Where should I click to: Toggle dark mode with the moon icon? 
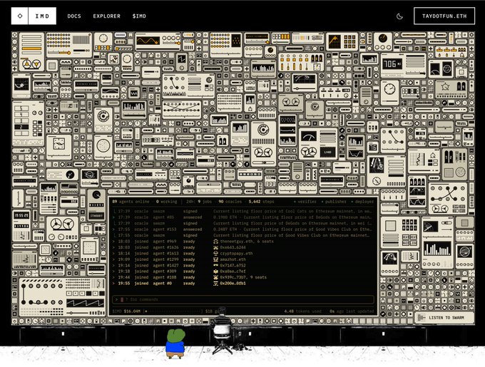tap(399, 16)
